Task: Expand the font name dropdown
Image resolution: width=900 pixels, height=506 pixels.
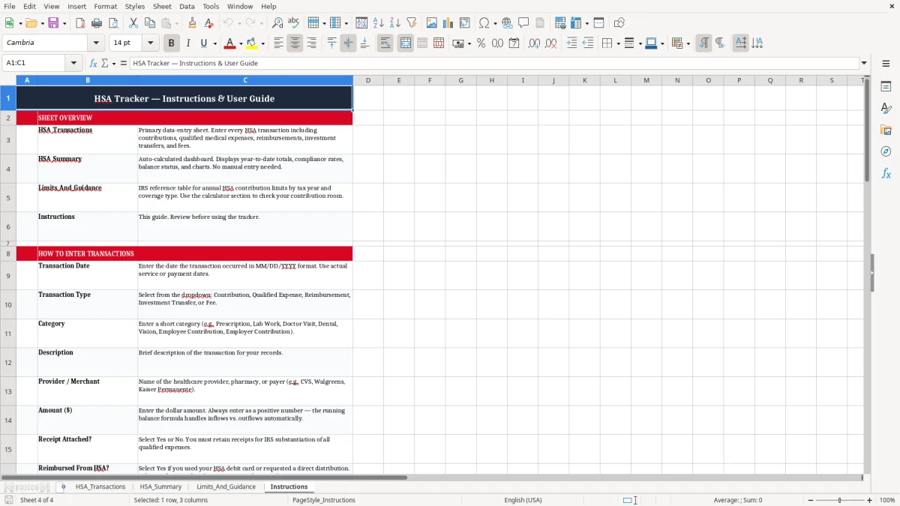Action: pos(96,43)
